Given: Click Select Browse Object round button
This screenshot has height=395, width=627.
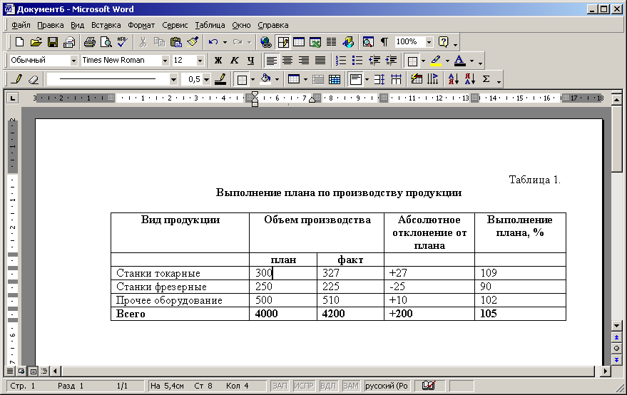Looking at the screenshot, I should pyautogui.click(x=616, y=349).
